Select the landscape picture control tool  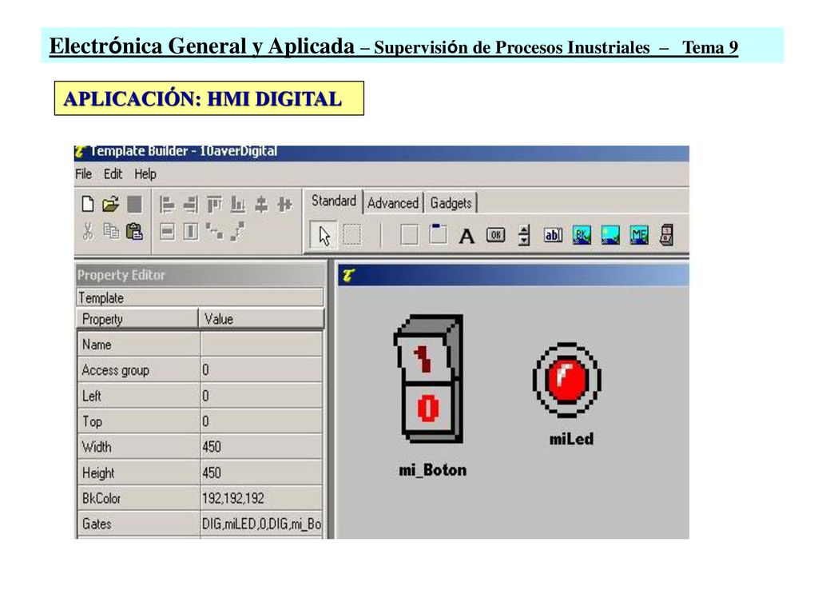pos(610,236)
